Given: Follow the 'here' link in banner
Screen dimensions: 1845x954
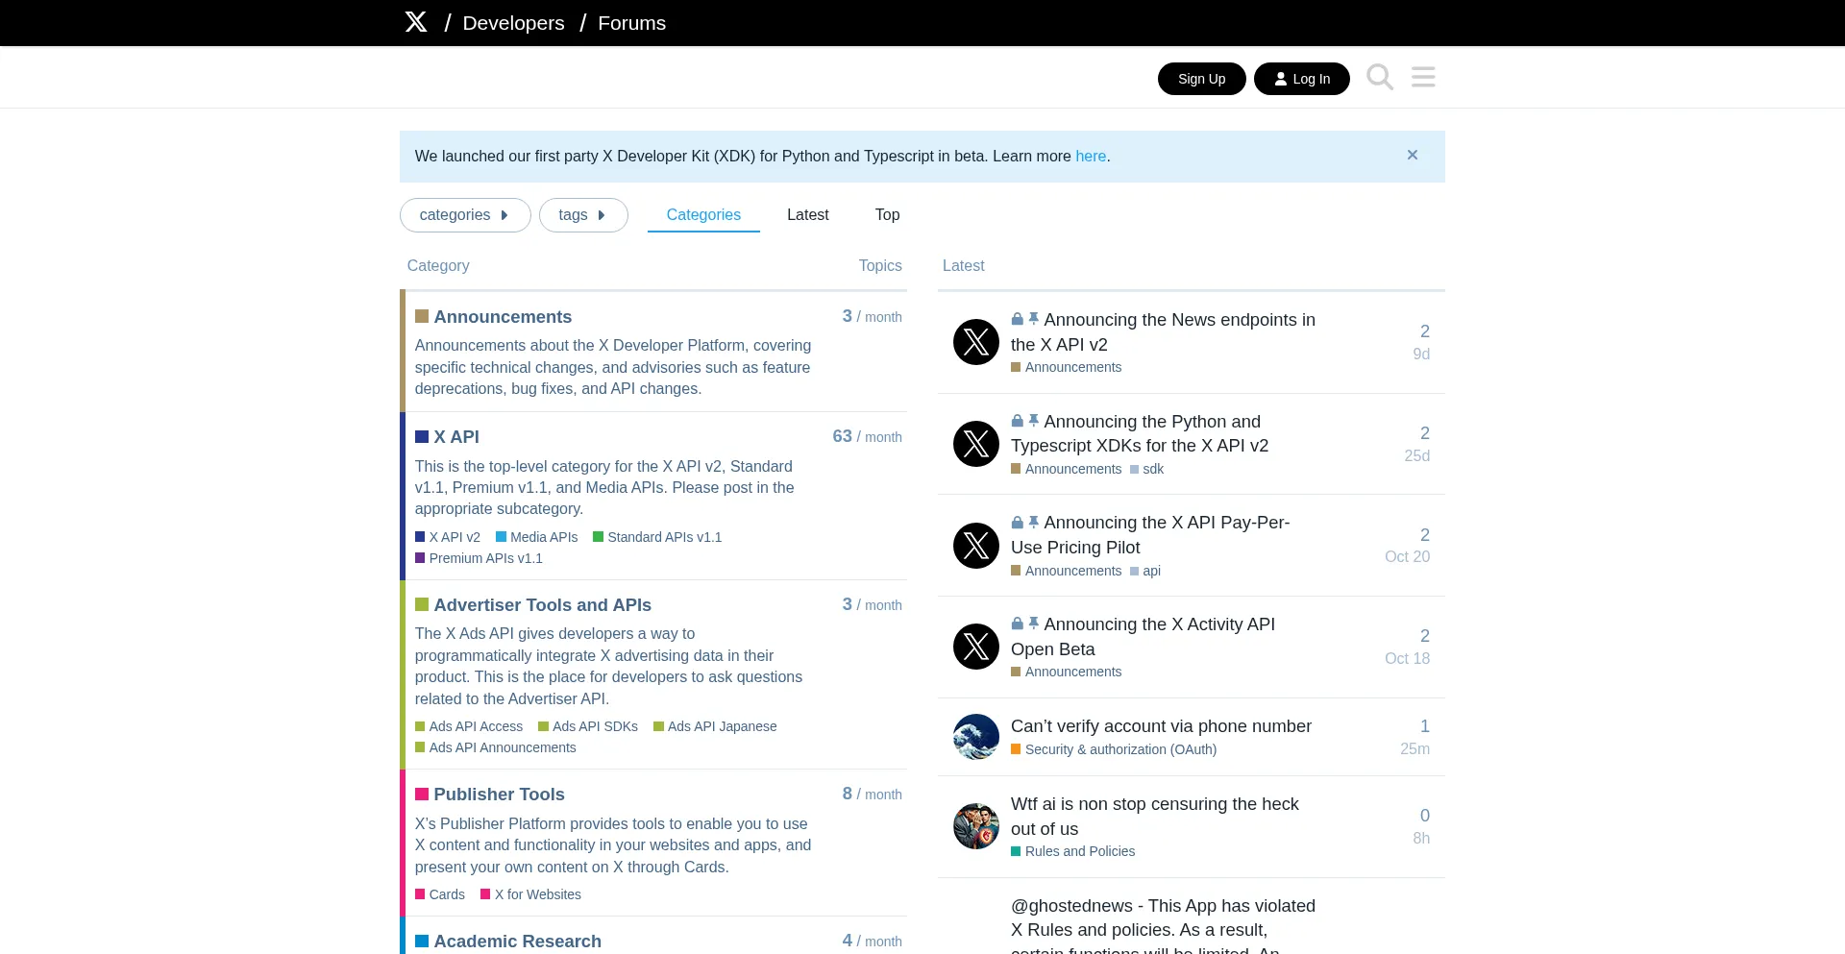Looking at the screenshot, I should [x=1091, y=156].
